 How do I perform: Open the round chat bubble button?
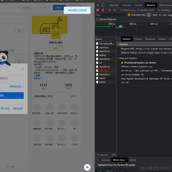[87, 167]
